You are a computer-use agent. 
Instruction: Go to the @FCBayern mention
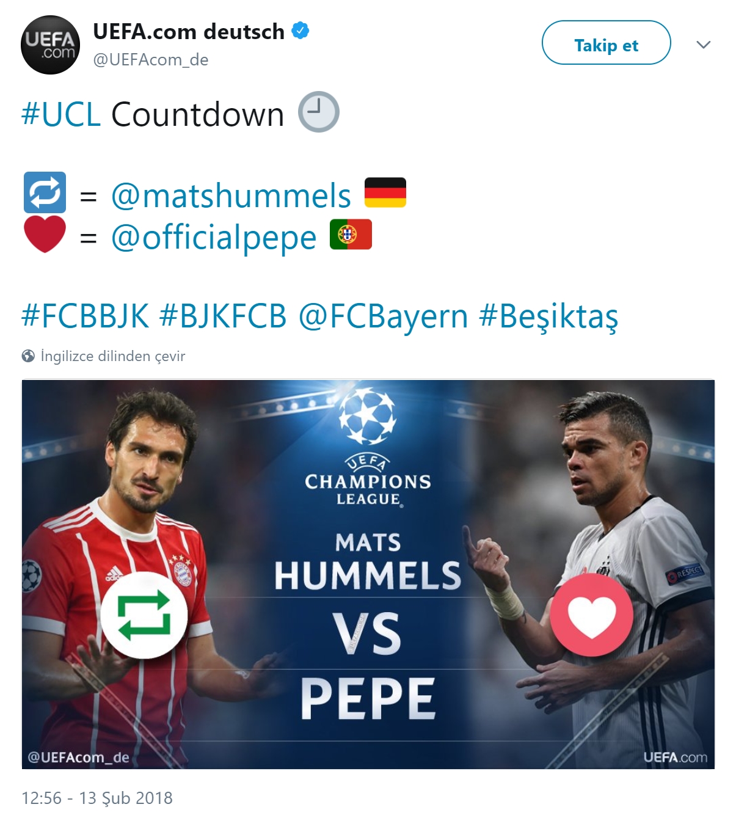383,316
